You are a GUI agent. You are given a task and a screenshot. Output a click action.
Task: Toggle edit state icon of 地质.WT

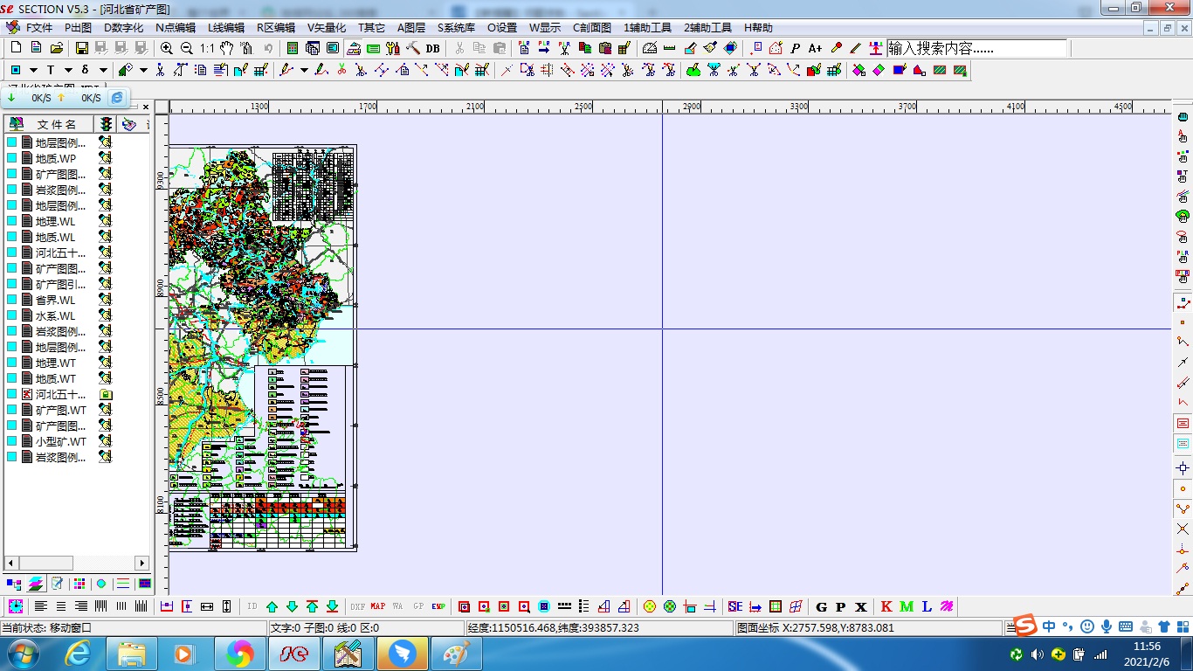pyautogui.click(x=105, y=378)
